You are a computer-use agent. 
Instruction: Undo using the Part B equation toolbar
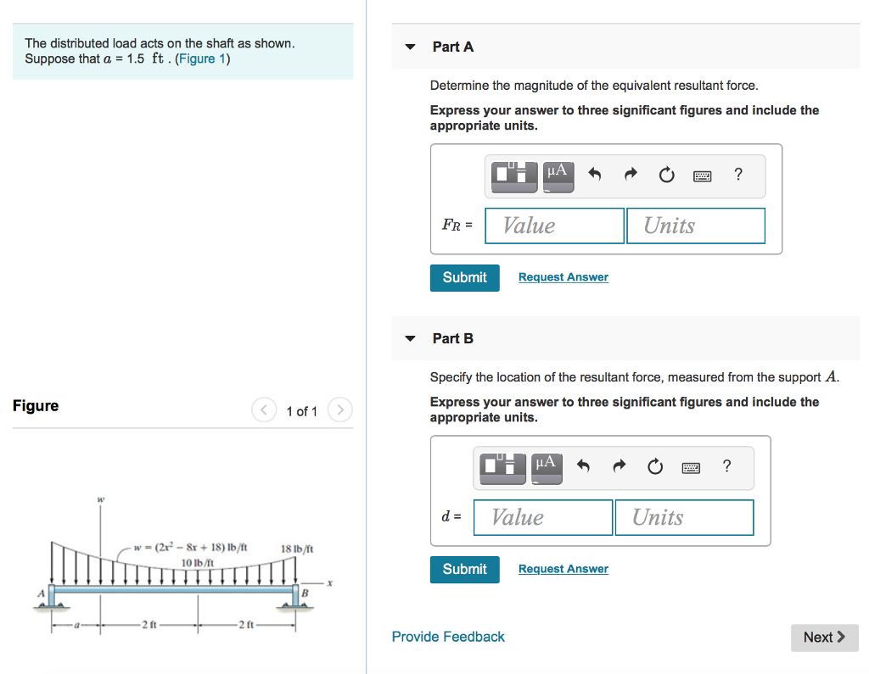[582, 466]
